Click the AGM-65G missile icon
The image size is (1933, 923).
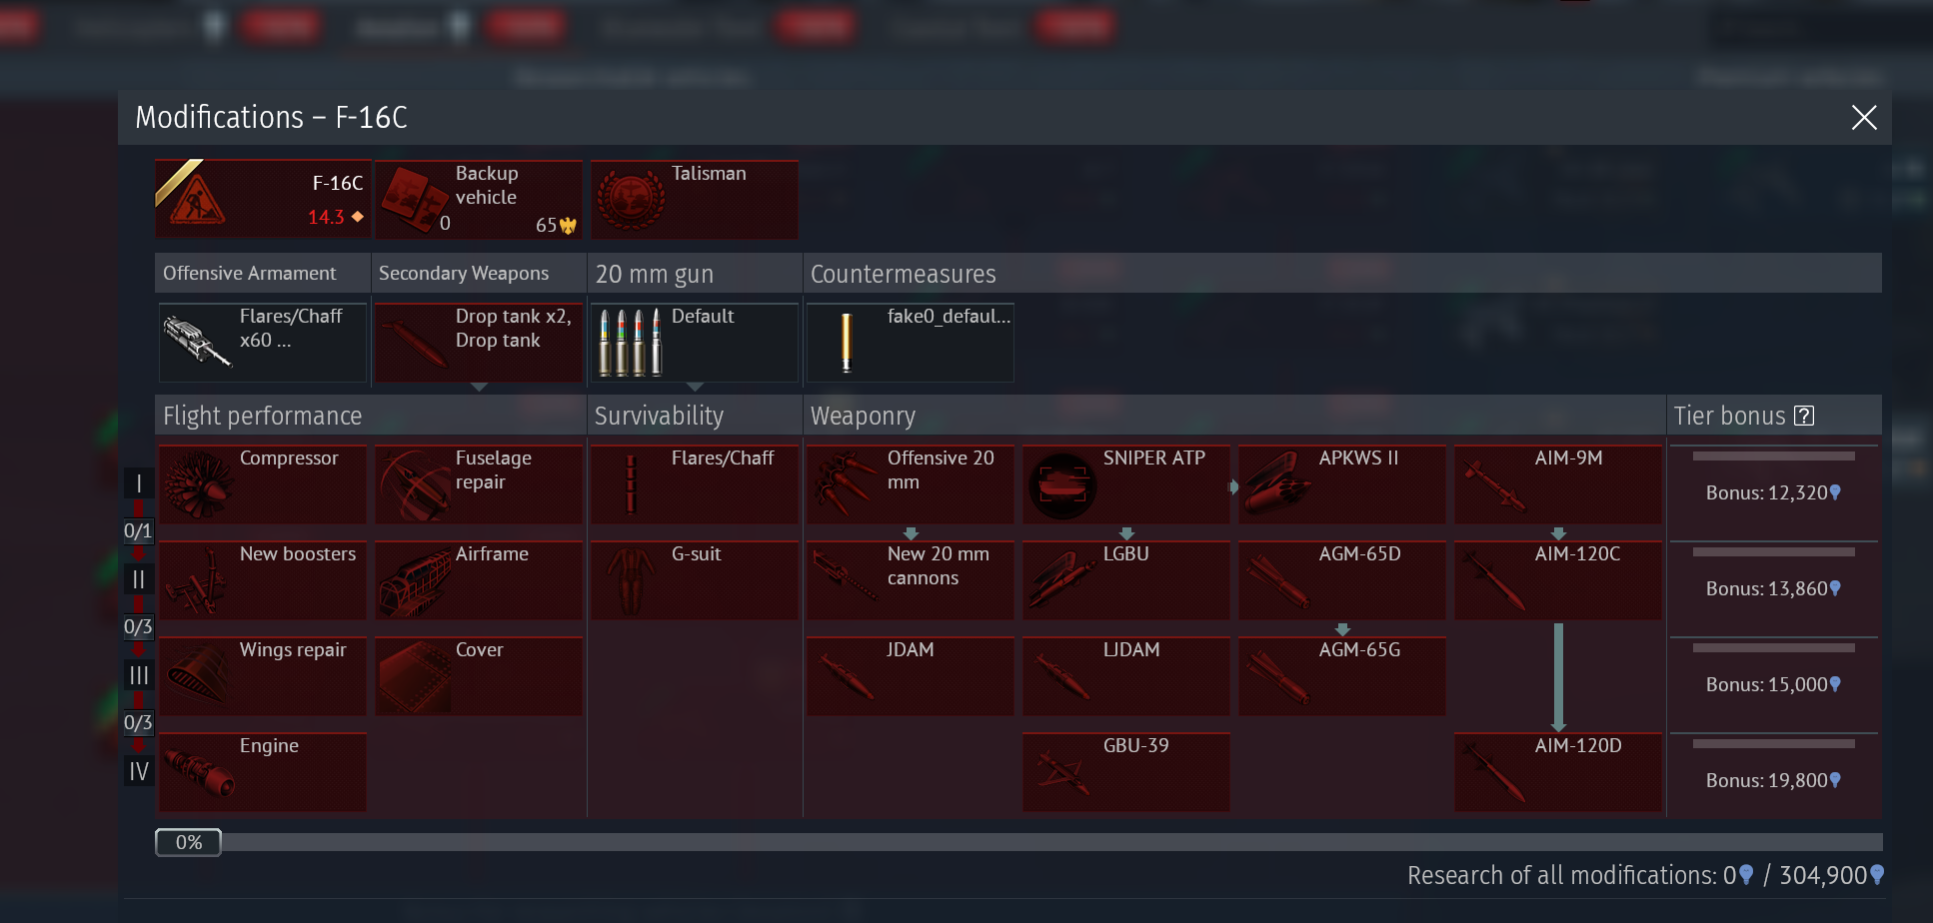[x=1278, y=676]
